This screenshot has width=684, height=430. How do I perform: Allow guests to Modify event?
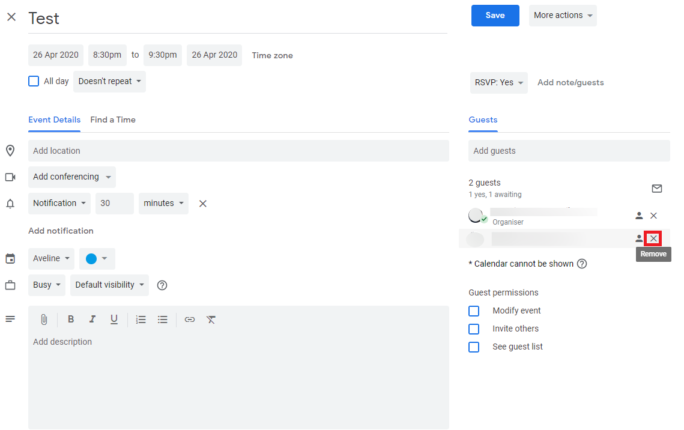click(474, 310)
